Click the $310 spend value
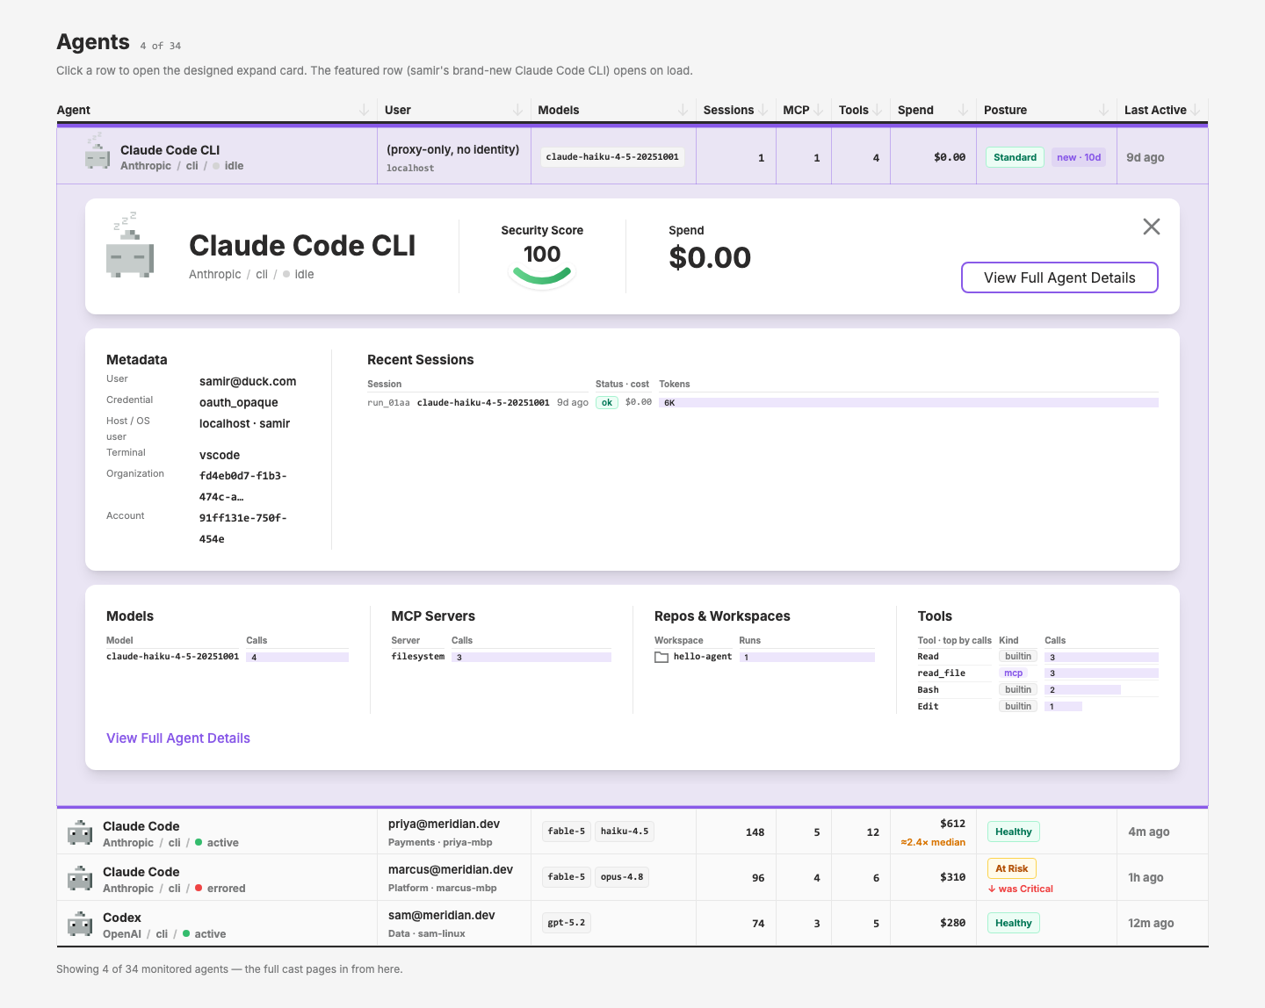 tap(952, 877)
